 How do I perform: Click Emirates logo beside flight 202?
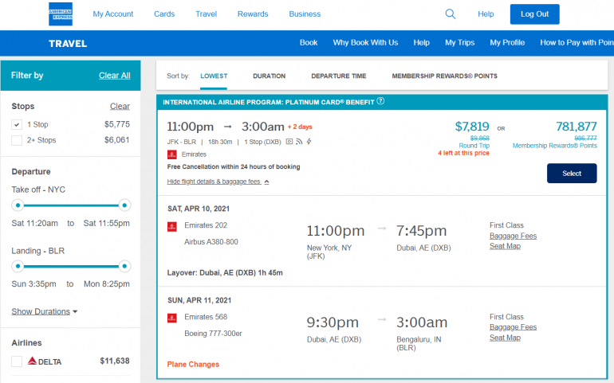pyautogui.click(x=171, y=226)
